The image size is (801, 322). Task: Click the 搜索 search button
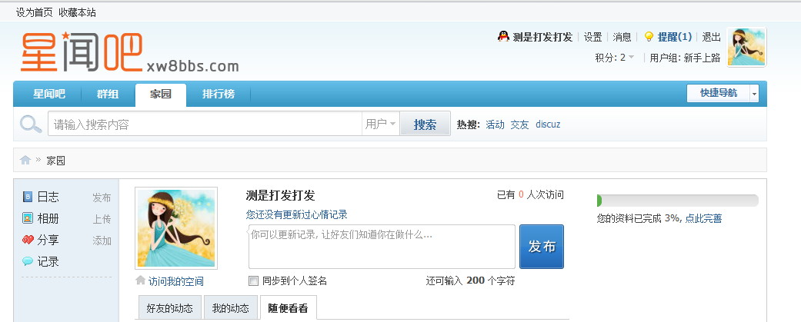425,124
